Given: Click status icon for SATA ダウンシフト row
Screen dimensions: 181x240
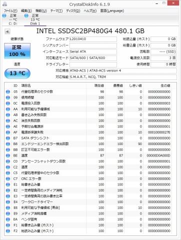Looking at the screenshot, I should pos(8,138).
